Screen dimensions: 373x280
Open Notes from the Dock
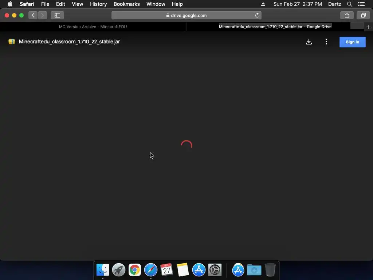[x=183, y=270]
